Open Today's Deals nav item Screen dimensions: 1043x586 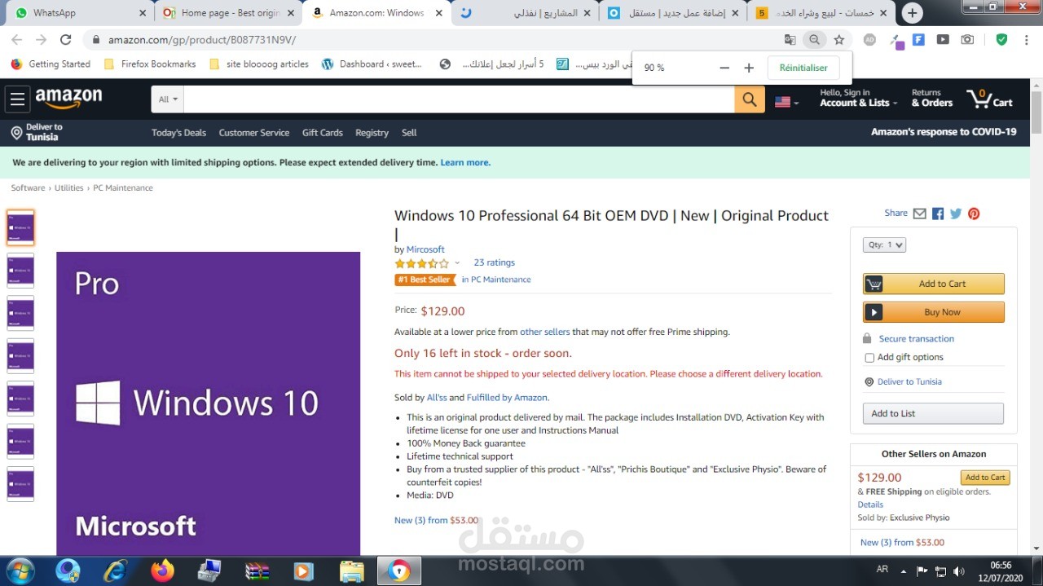pos(178,133)
